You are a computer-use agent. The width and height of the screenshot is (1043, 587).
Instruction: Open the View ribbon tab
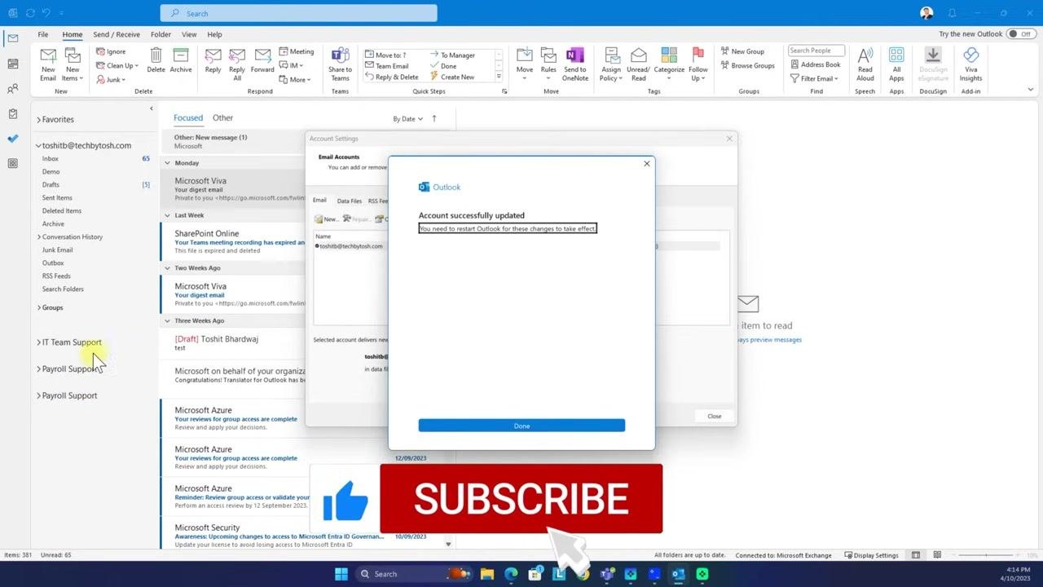pyautogui.click(x=189, y=34)
